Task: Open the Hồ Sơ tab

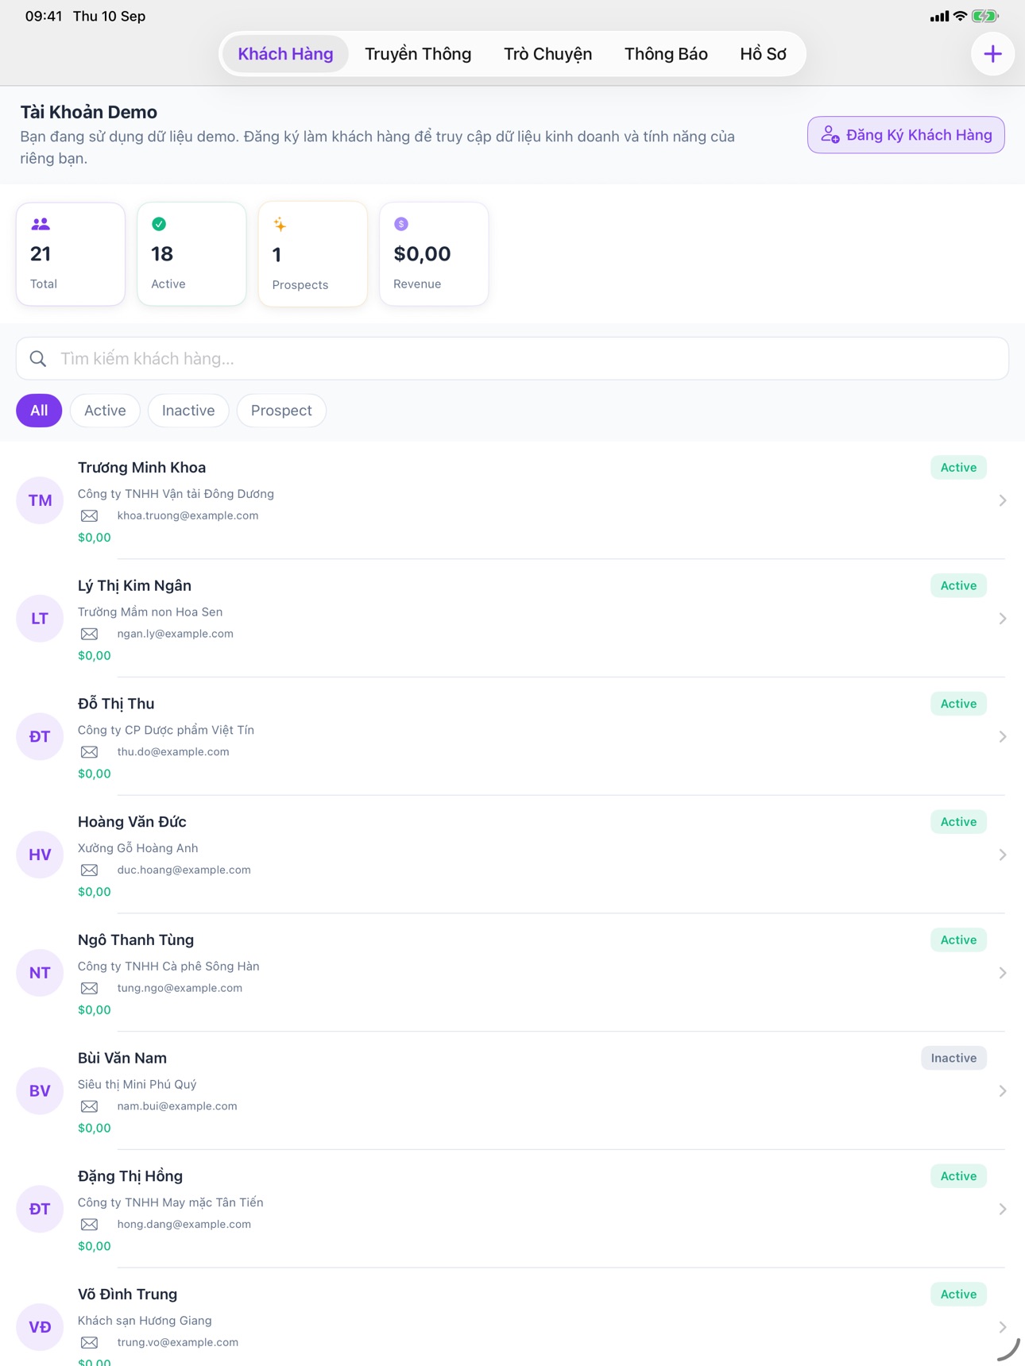Action: click(763, 54)
